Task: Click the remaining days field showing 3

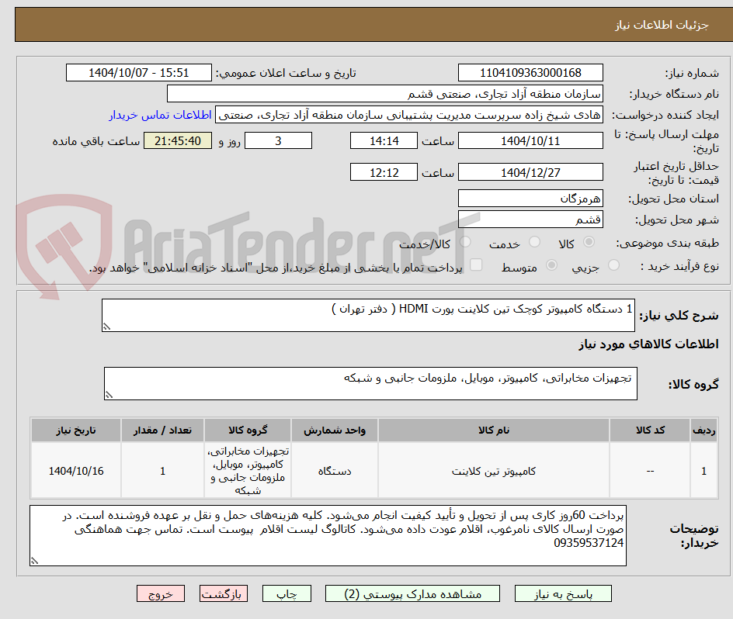Action: click(x=278, y=140)
